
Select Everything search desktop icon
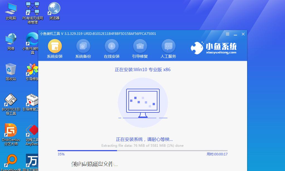point(11,162)
